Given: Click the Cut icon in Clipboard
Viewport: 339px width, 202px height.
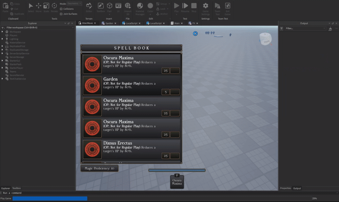Looking at the screenshot, I should 12,9.
